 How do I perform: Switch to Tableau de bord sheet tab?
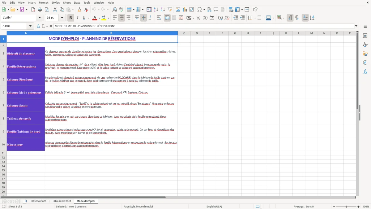coord(62,201)
